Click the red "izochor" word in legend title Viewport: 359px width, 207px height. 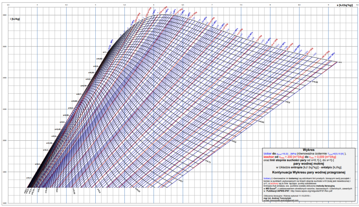pos(269,156)
